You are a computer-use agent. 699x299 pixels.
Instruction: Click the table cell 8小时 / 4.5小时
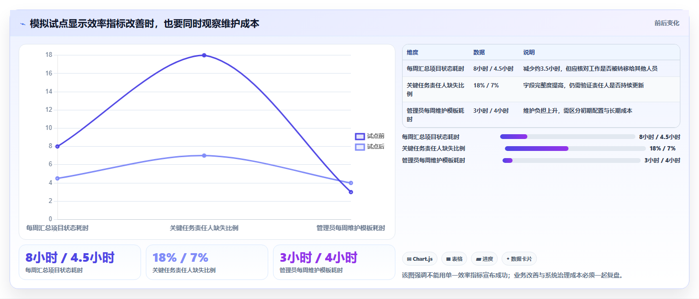pos(493,69)
